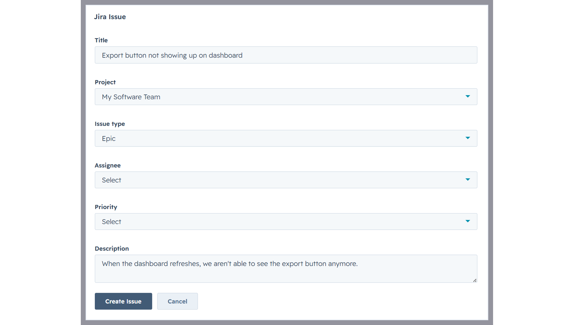The height and width of the screenshot is (325, 578).
Task: Click the Issue type field label
Action: tap(110, 124)
